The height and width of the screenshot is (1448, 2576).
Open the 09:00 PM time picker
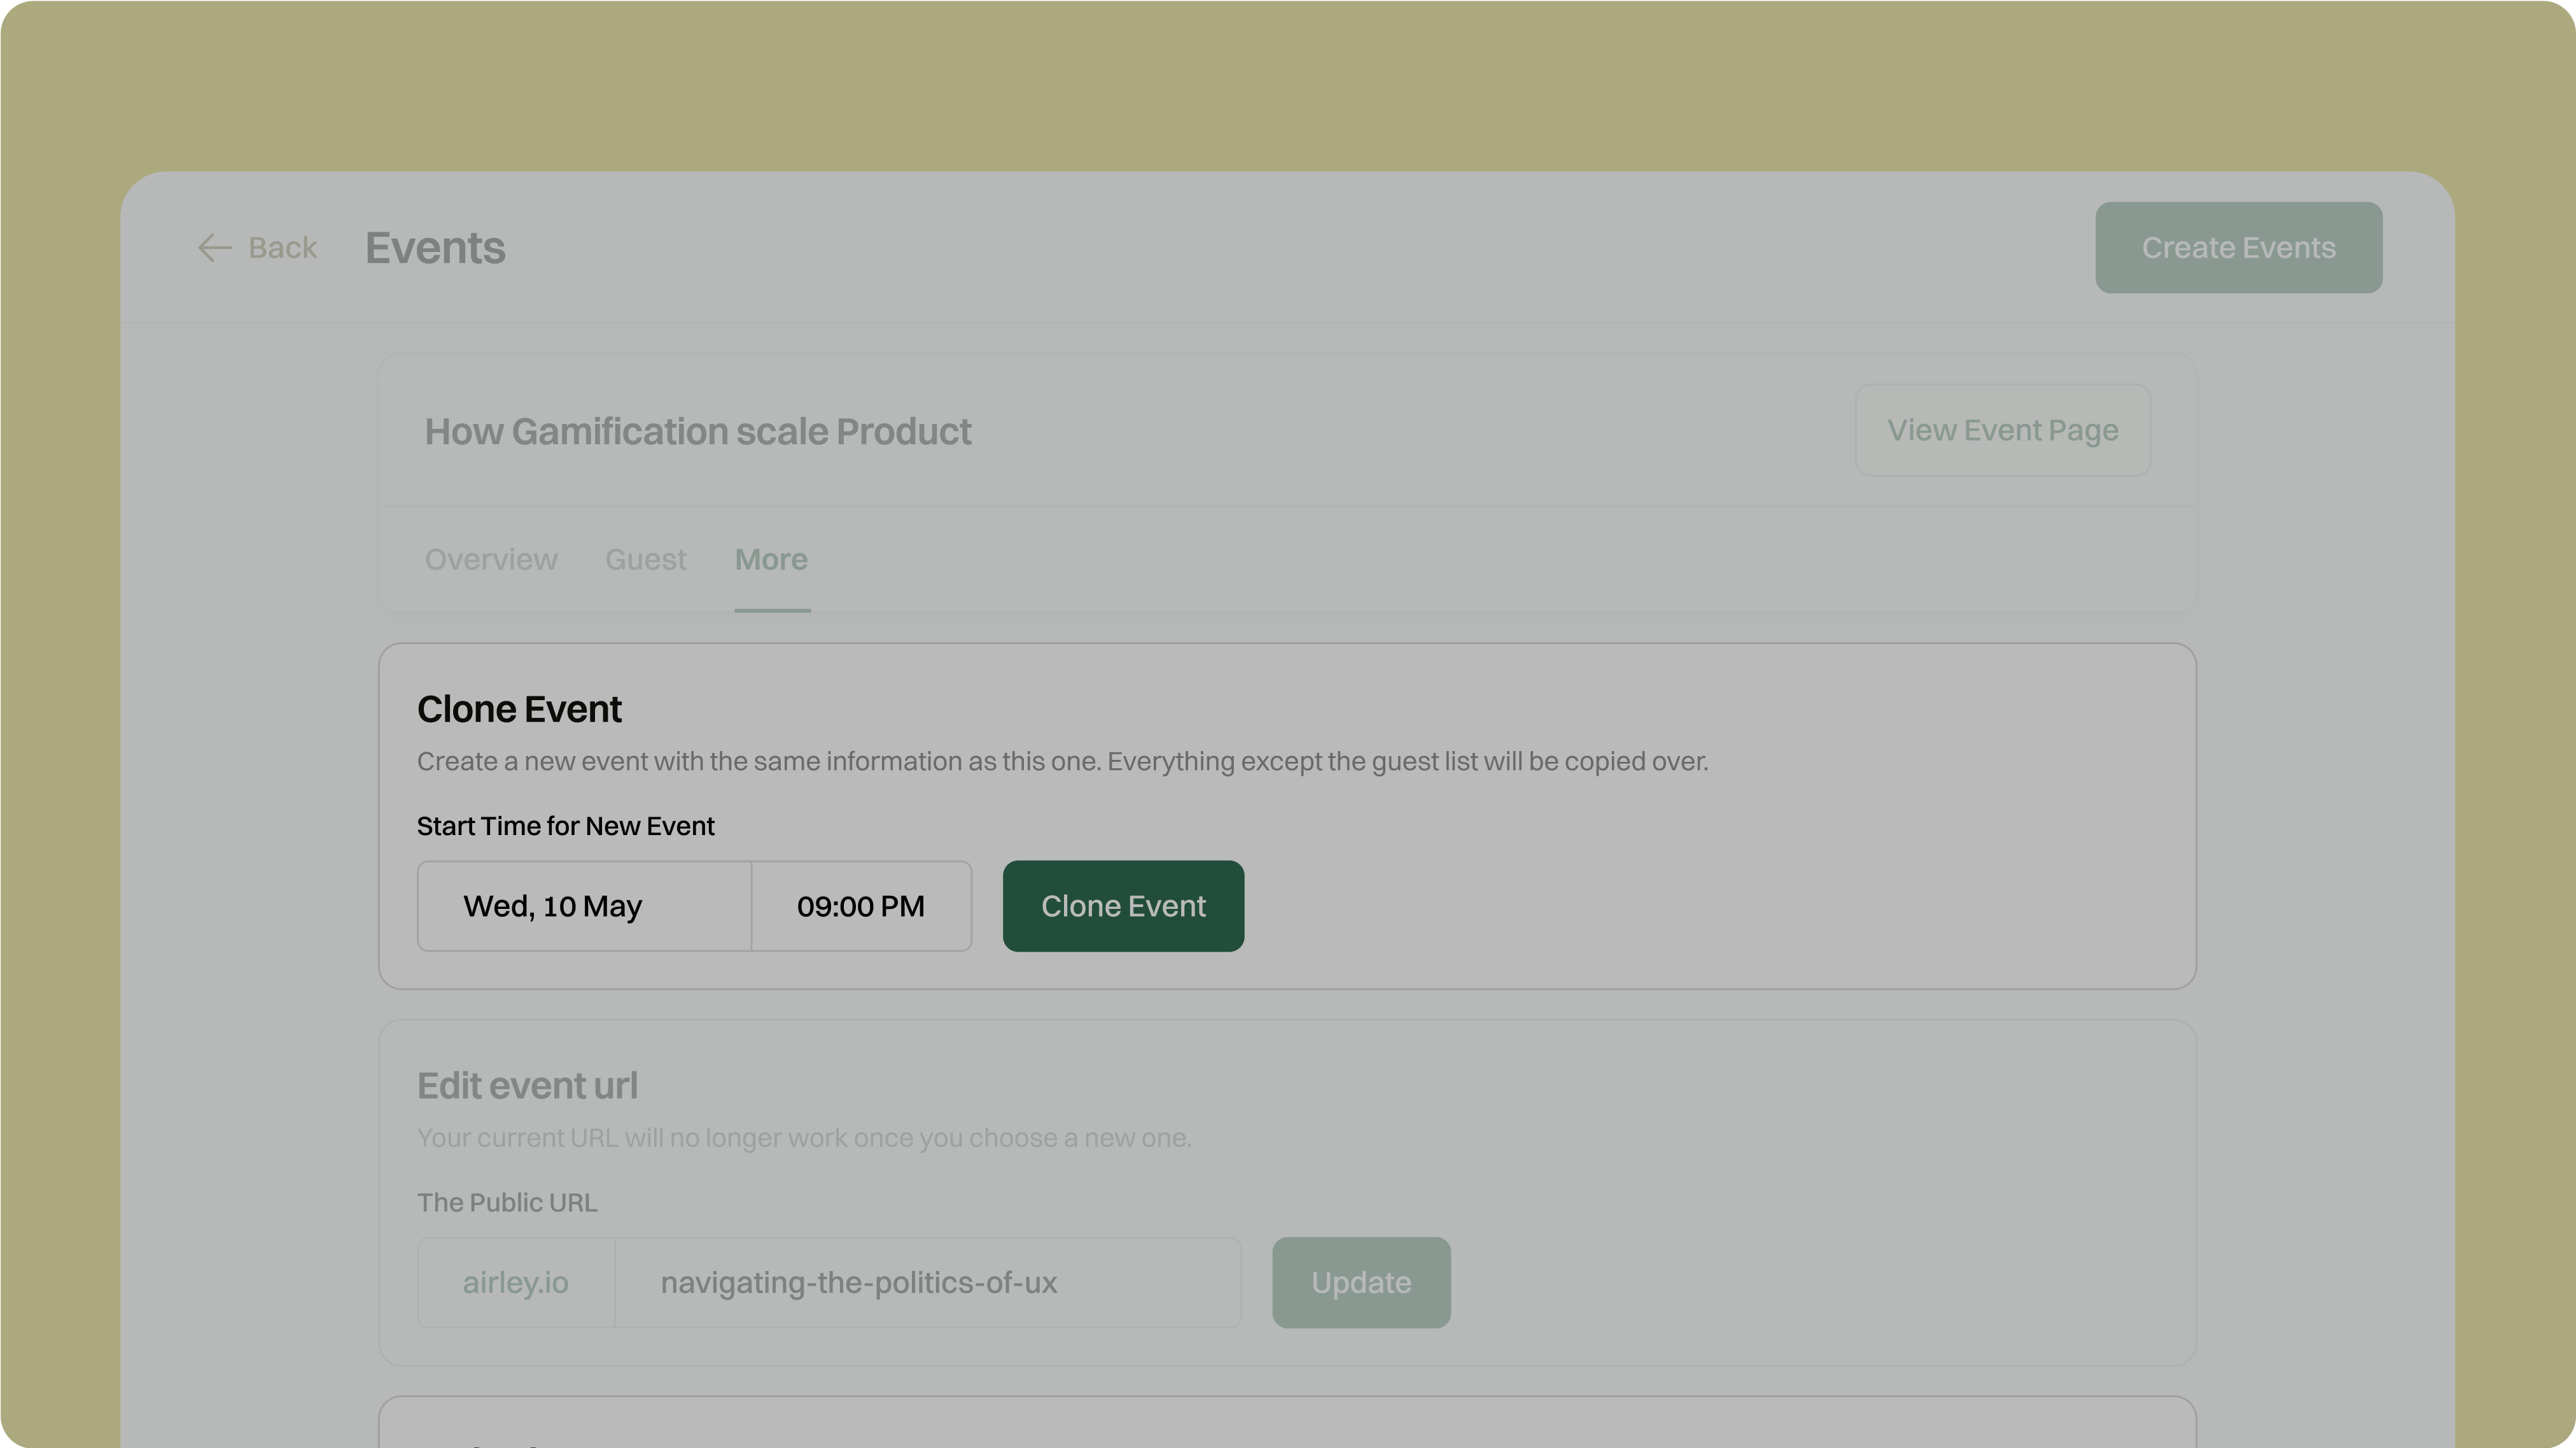(861, 906)
